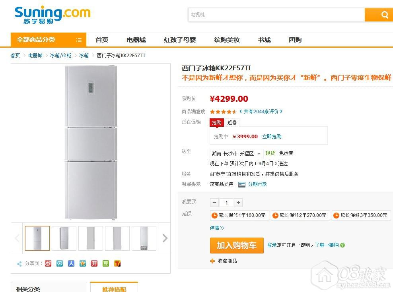Share via Douban (豆) icon
393x292 pixels.
pyautogui.click(x=106, y=263)
